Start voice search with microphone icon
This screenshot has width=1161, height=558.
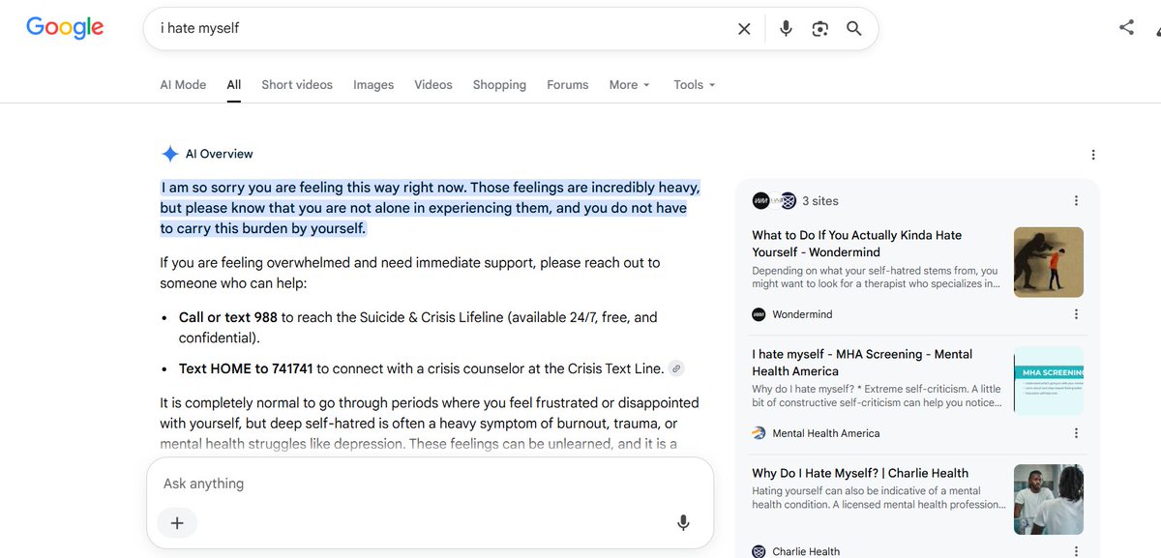(786, 29)
